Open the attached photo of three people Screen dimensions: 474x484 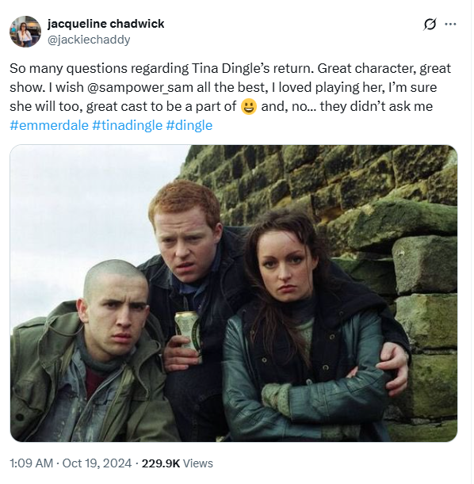coord(234,293)
